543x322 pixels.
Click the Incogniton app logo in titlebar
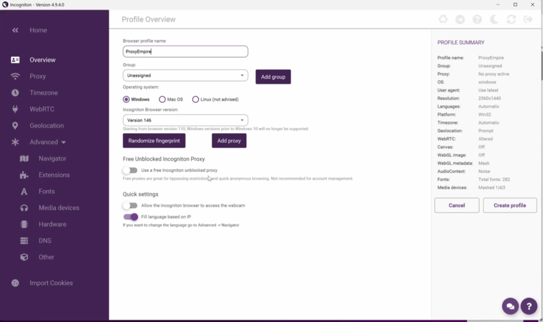click(x=5, y=4)
